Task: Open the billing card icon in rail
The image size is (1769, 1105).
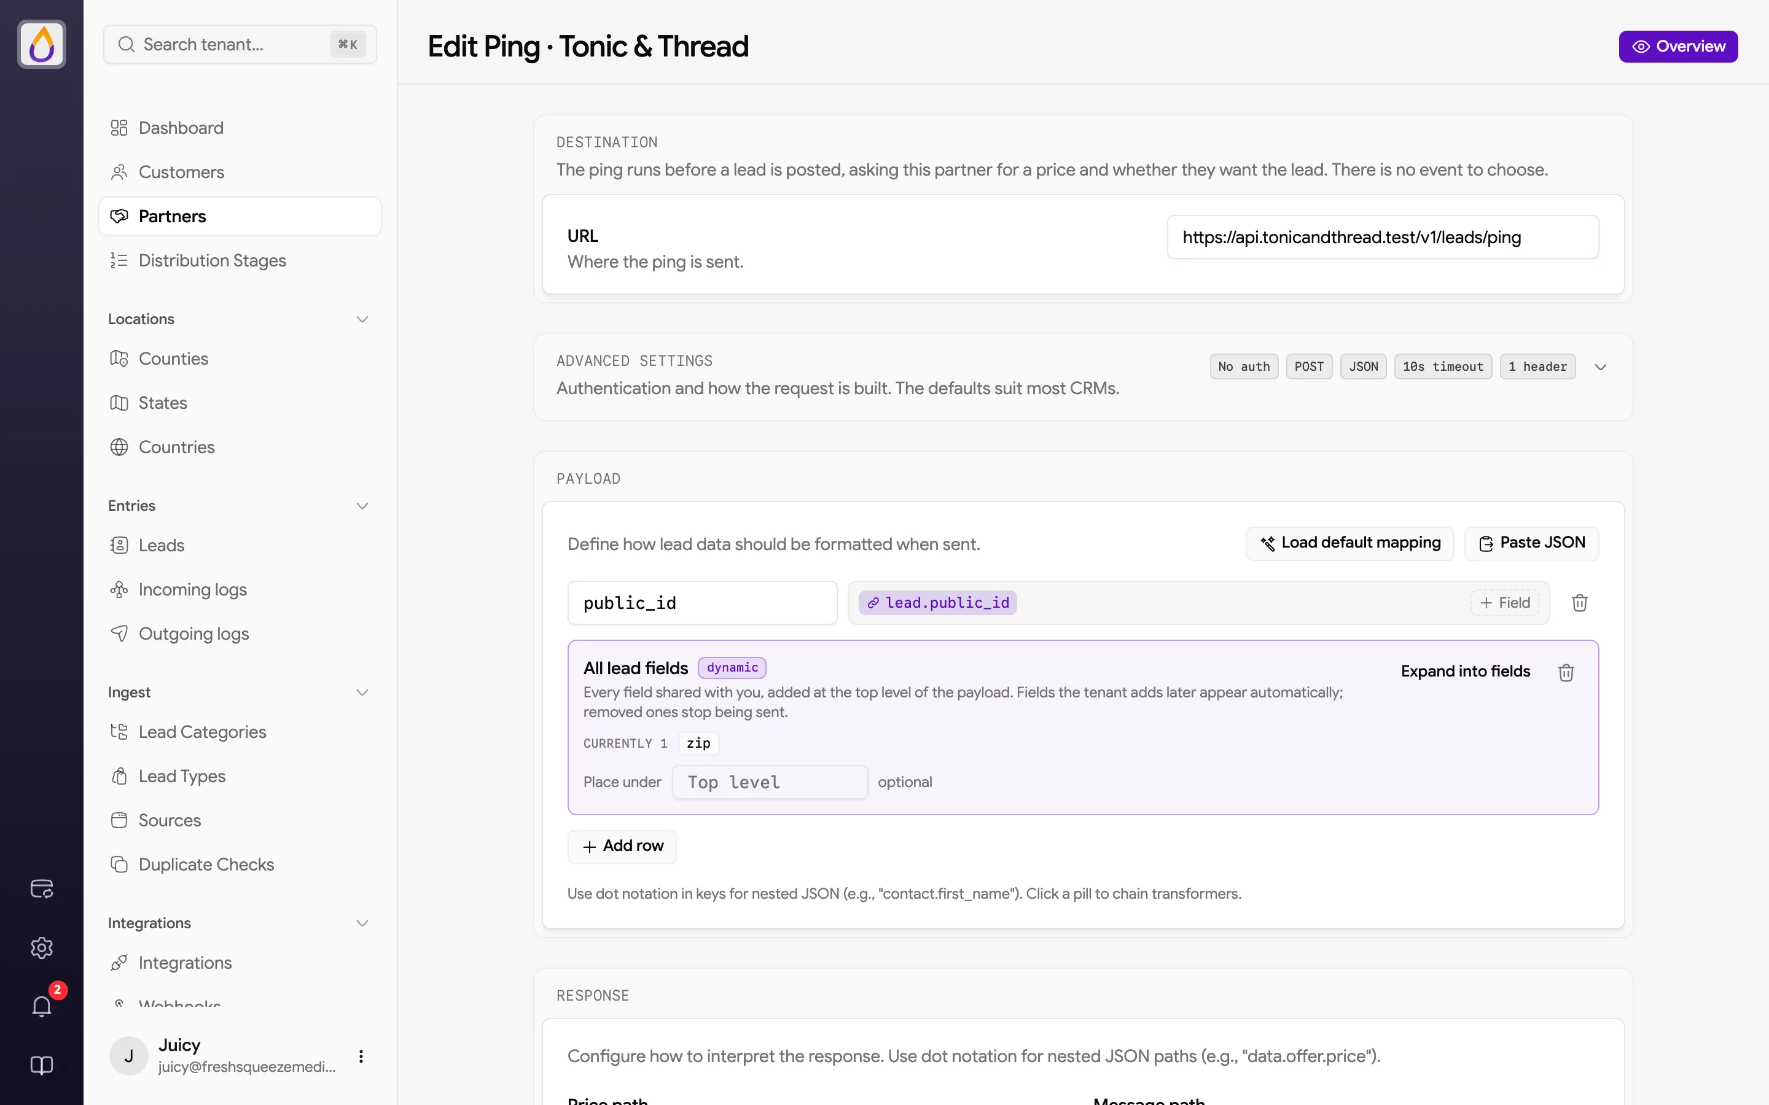Action: [x=42, y=889]
